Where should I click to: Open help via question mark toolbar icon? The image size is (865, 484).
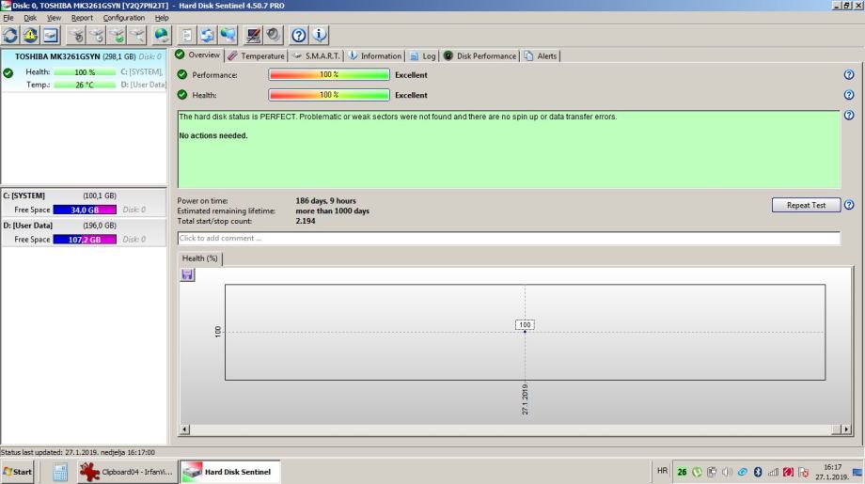pyautogui.click(x=299, y=36)
